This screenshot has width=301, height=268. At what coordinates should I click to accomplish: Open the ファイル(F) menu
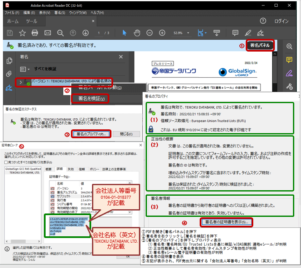pyautogui.click(x=12, y=13)
